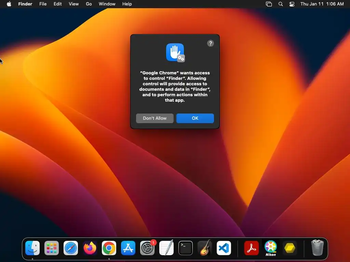Launch Firefox from the Dock
Viewport: 350px width, 262px height.
(x=90, y=248)
